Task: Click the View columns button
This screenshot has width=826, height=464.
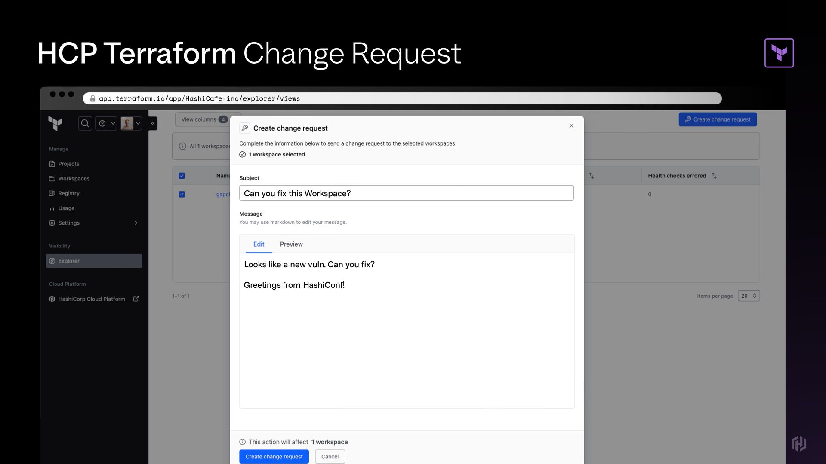Action: point(203,119)
